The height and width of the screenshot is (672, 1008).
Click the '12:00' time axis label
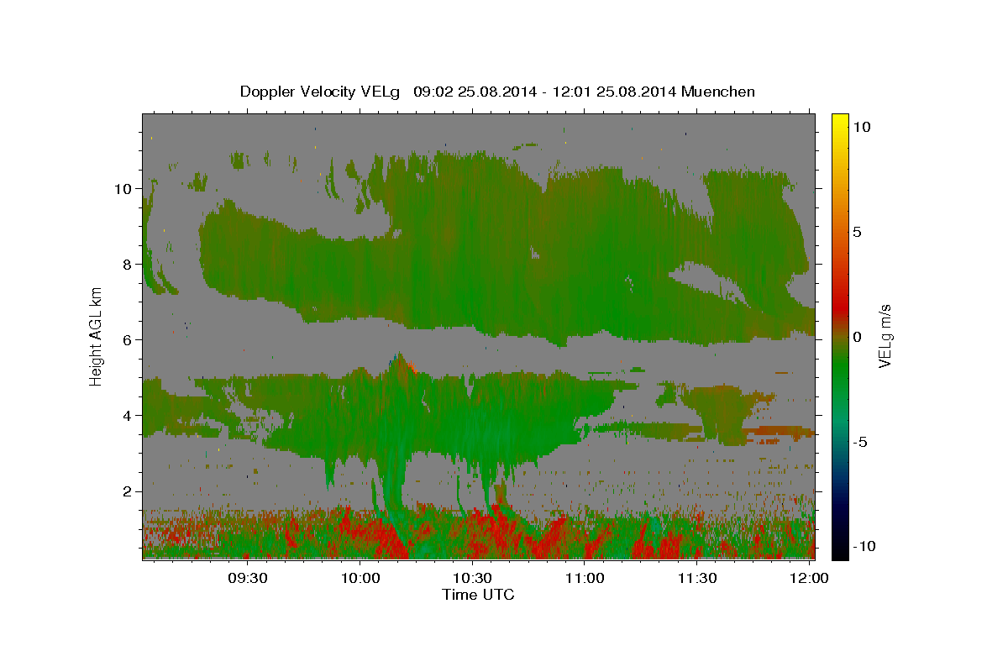[809, 579]
